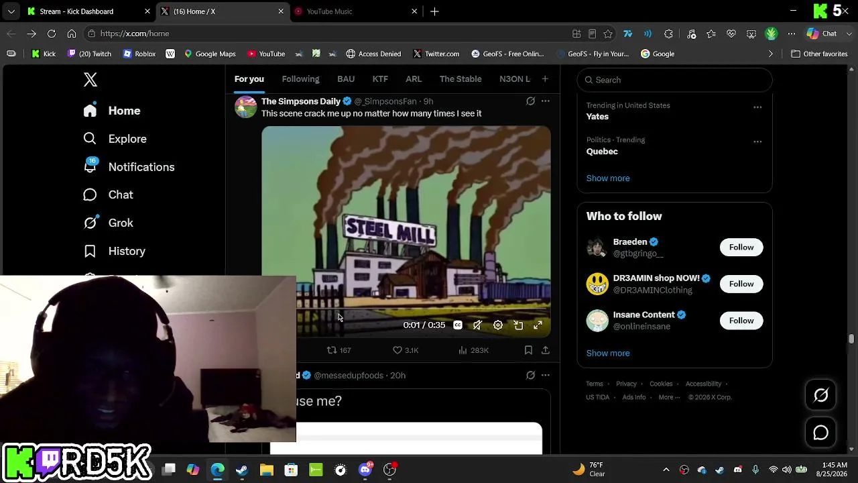Click the X logo in the sidebar

click(90, 80)
